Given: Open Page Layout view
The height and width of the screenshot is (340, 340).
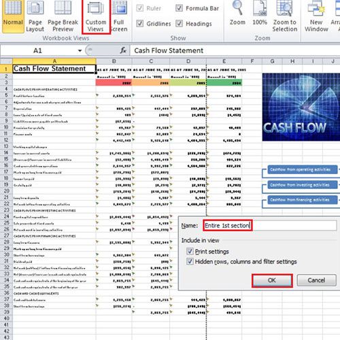Looking at the screenshot, I should (x=35, y=16).
